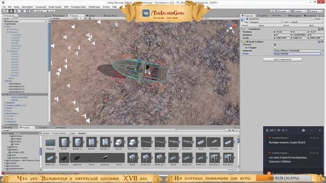Select the Hand tool in toolbar

6,11
